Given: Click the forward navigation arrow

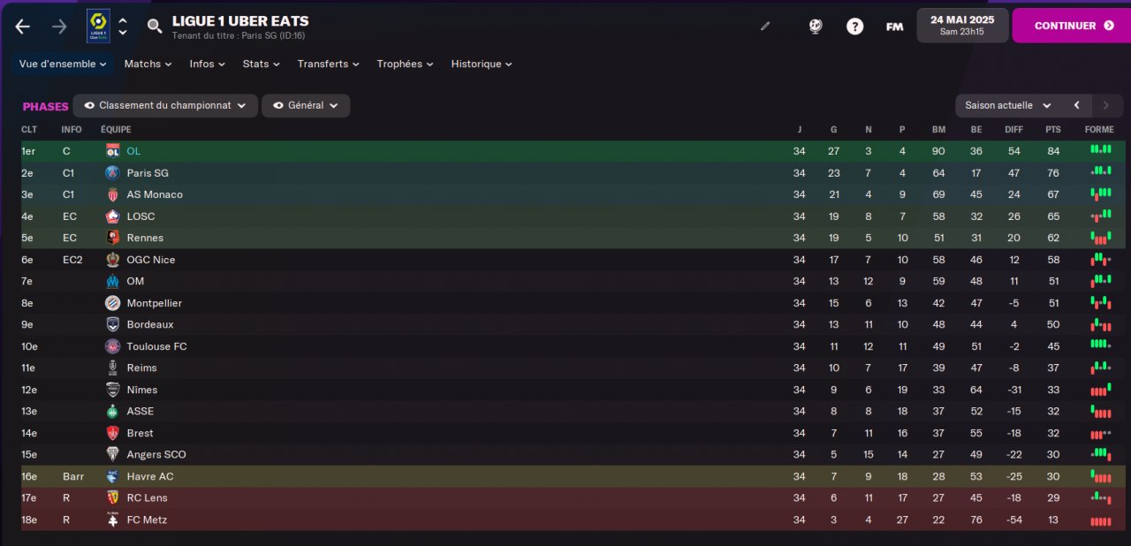Looking at the screenshot, I should [x=59, y=27].
